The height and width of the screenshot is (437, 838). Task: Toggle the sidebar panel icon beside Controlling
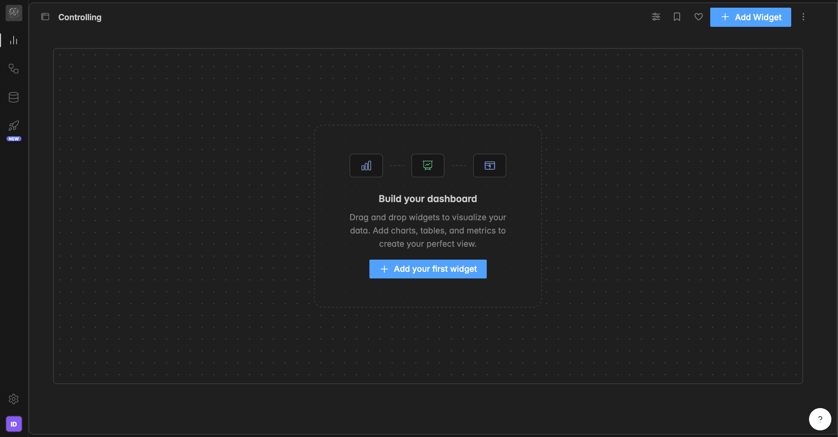45,17
